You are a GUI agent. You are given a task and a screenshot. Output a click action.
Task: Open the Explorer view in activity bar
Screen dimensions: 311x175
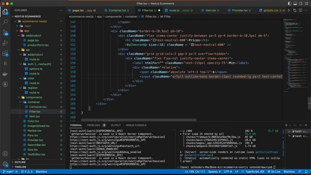point(5,12)
